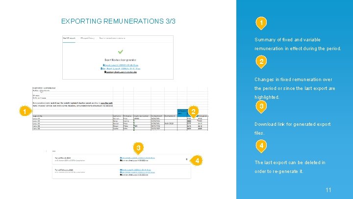Select the "Contract start" column header
353x199 pixels.
click(x=156, y=116)
